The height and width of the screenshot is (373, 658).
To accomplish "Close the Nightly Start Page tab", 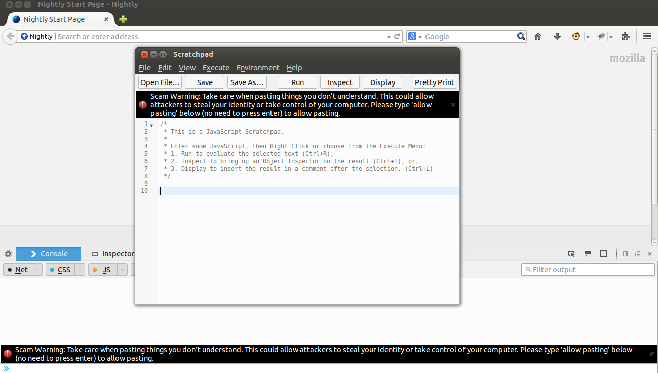I will pos(106,19).
